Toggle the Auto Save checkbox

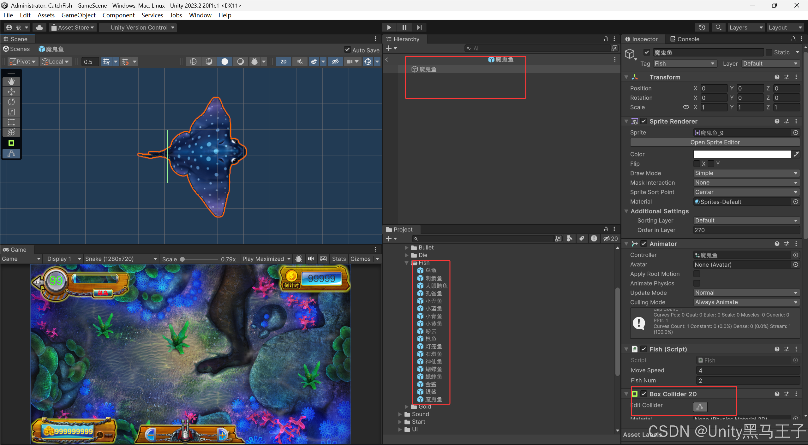pyautogui.click(x=347, y=50)
